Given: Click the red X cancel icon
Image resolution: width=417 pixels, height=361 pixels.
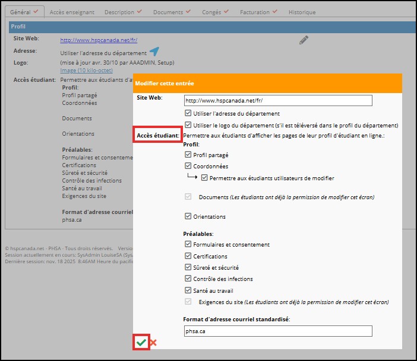Looking at the screenshot, I should tap(153, 343).
